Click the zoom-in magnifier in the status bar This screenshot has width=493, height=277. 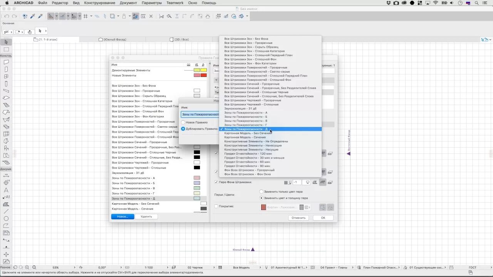27,267
